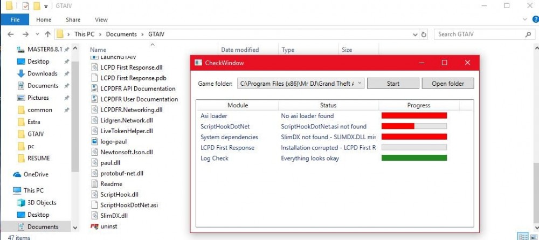Open the File menu in Explorer
The image size is (539, 240).
15,19
